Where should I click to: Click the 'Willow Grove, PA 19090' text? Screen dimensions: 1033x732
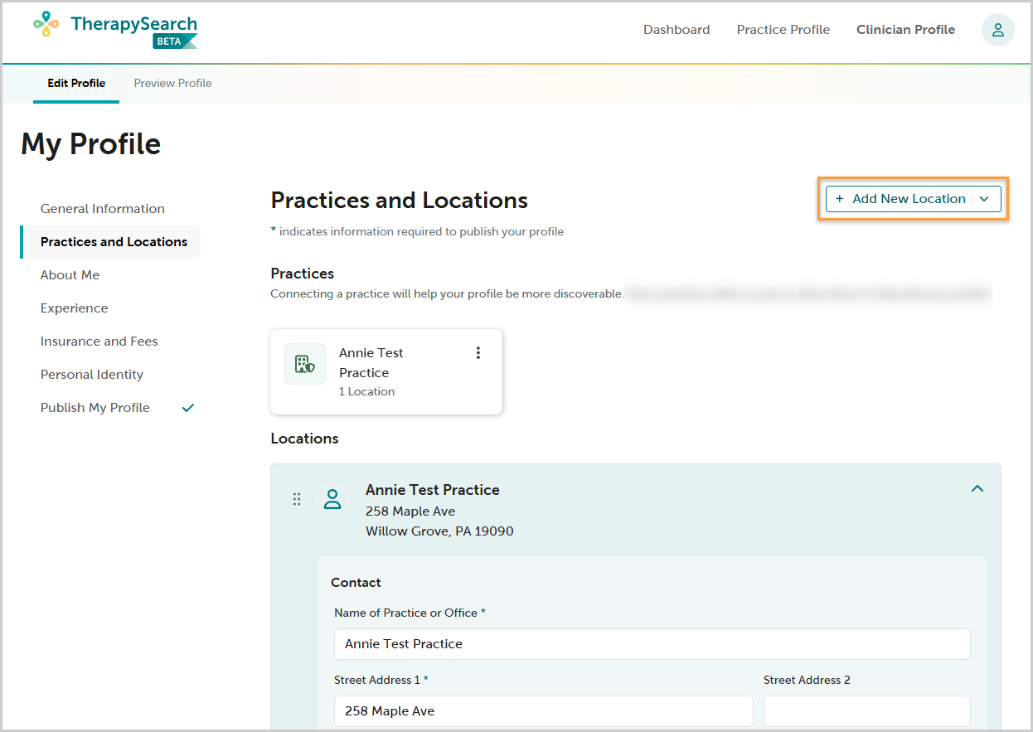(x=439, y=531)
